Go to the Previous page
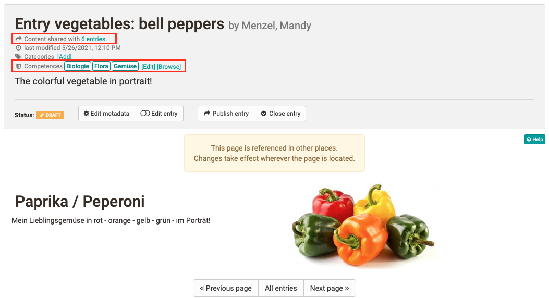Viewport: 549px width, 298px height. point(226,288)
